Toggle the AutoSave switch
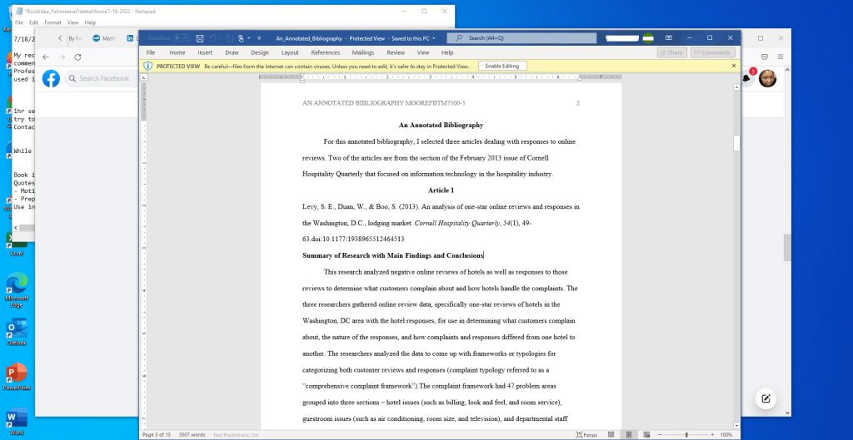Image resolution: width=853 pixels, height=440 pixels. pyautogui.click(x=181, y=38)
